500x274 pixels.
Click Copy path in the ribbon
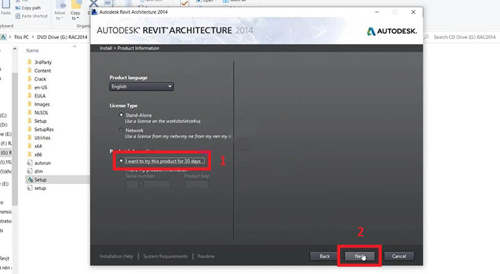click(x=30, y=8)
